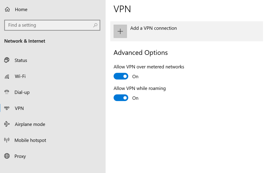Click the VPN icon in sidebar
The image size is (271, 173).
[x=7, y=108]
